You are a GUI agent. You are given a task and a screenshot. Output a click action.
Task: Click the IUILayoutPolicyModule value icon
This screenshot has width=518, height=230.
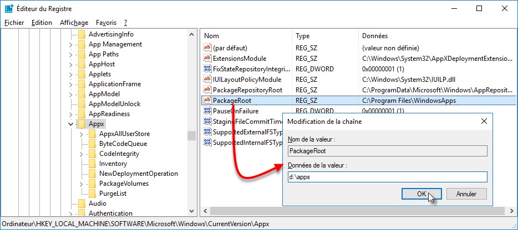pos(207,80)
